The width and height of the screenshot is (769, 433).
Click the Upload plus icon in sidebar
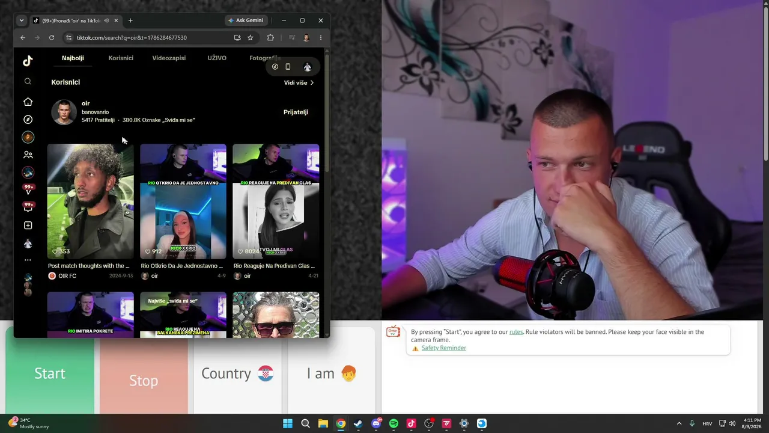point(28,226)
